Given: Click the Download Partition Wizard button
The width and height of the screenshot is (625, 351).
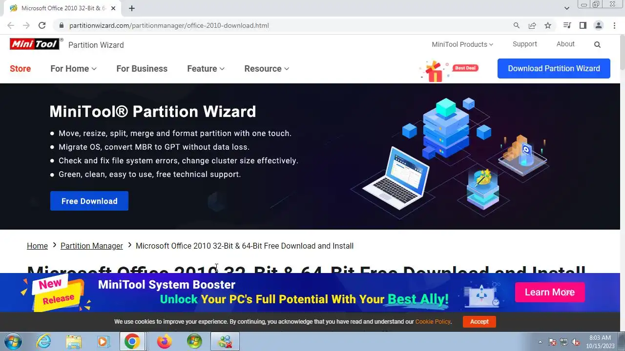Looking at the screenshot, I should click(x=554, y=68).
